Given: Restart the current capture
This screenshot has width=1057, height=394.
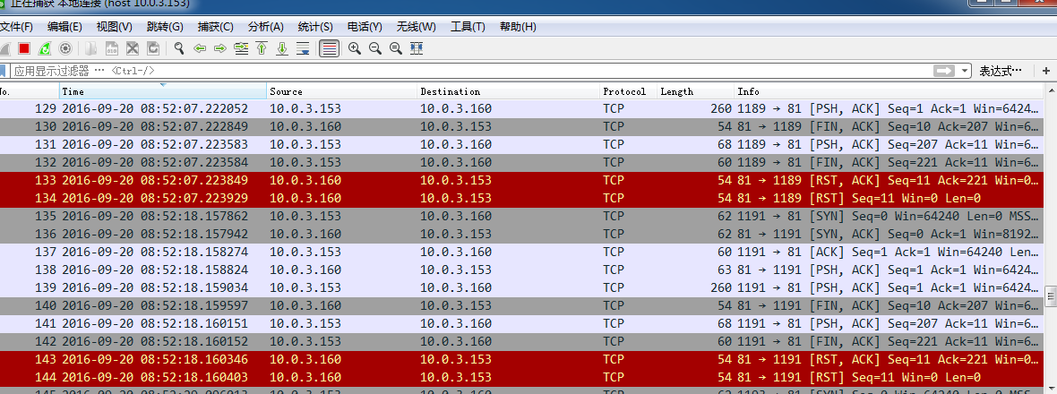Looking at the screenshot, I should point(44,48).
